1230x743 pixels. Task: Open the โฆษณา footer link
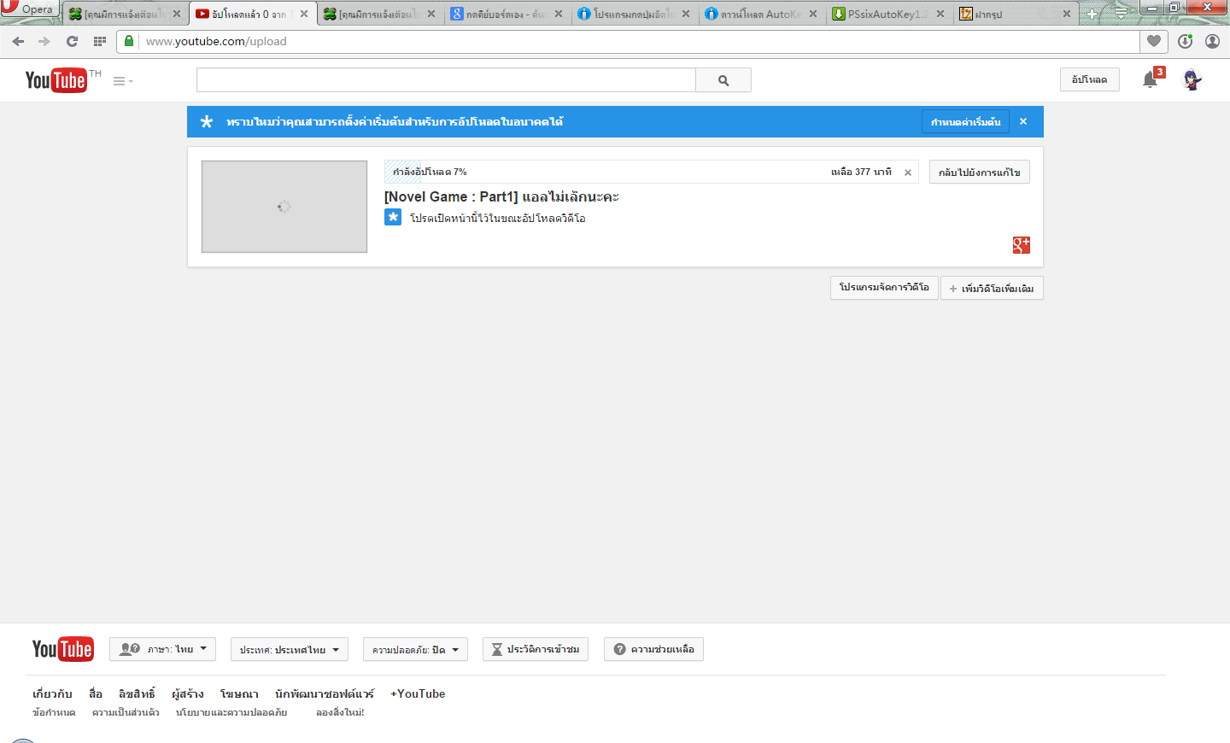point(239,693)
